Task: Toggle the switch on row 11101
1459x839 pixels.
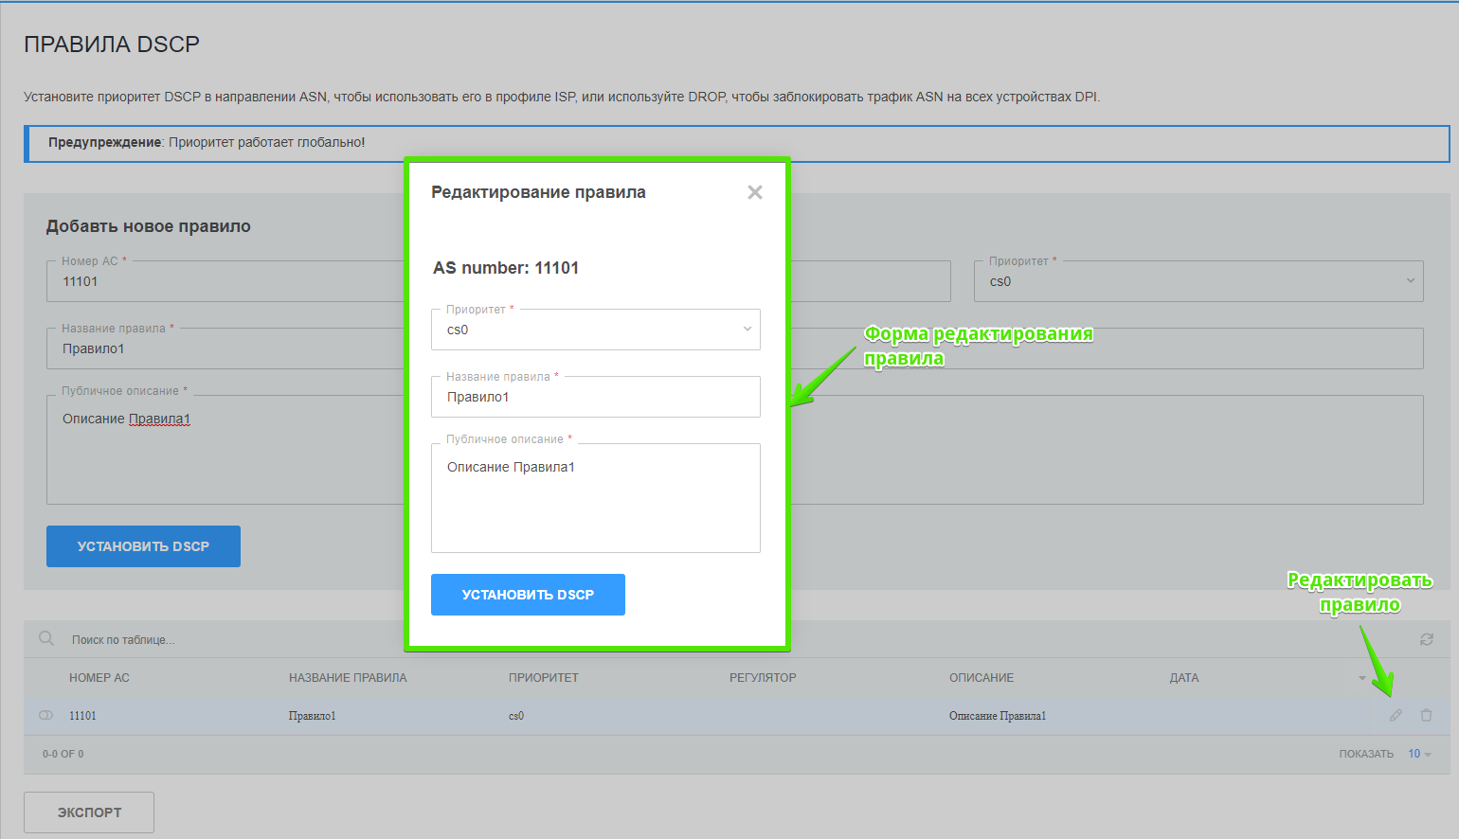Action: click(x=45, y=716)
